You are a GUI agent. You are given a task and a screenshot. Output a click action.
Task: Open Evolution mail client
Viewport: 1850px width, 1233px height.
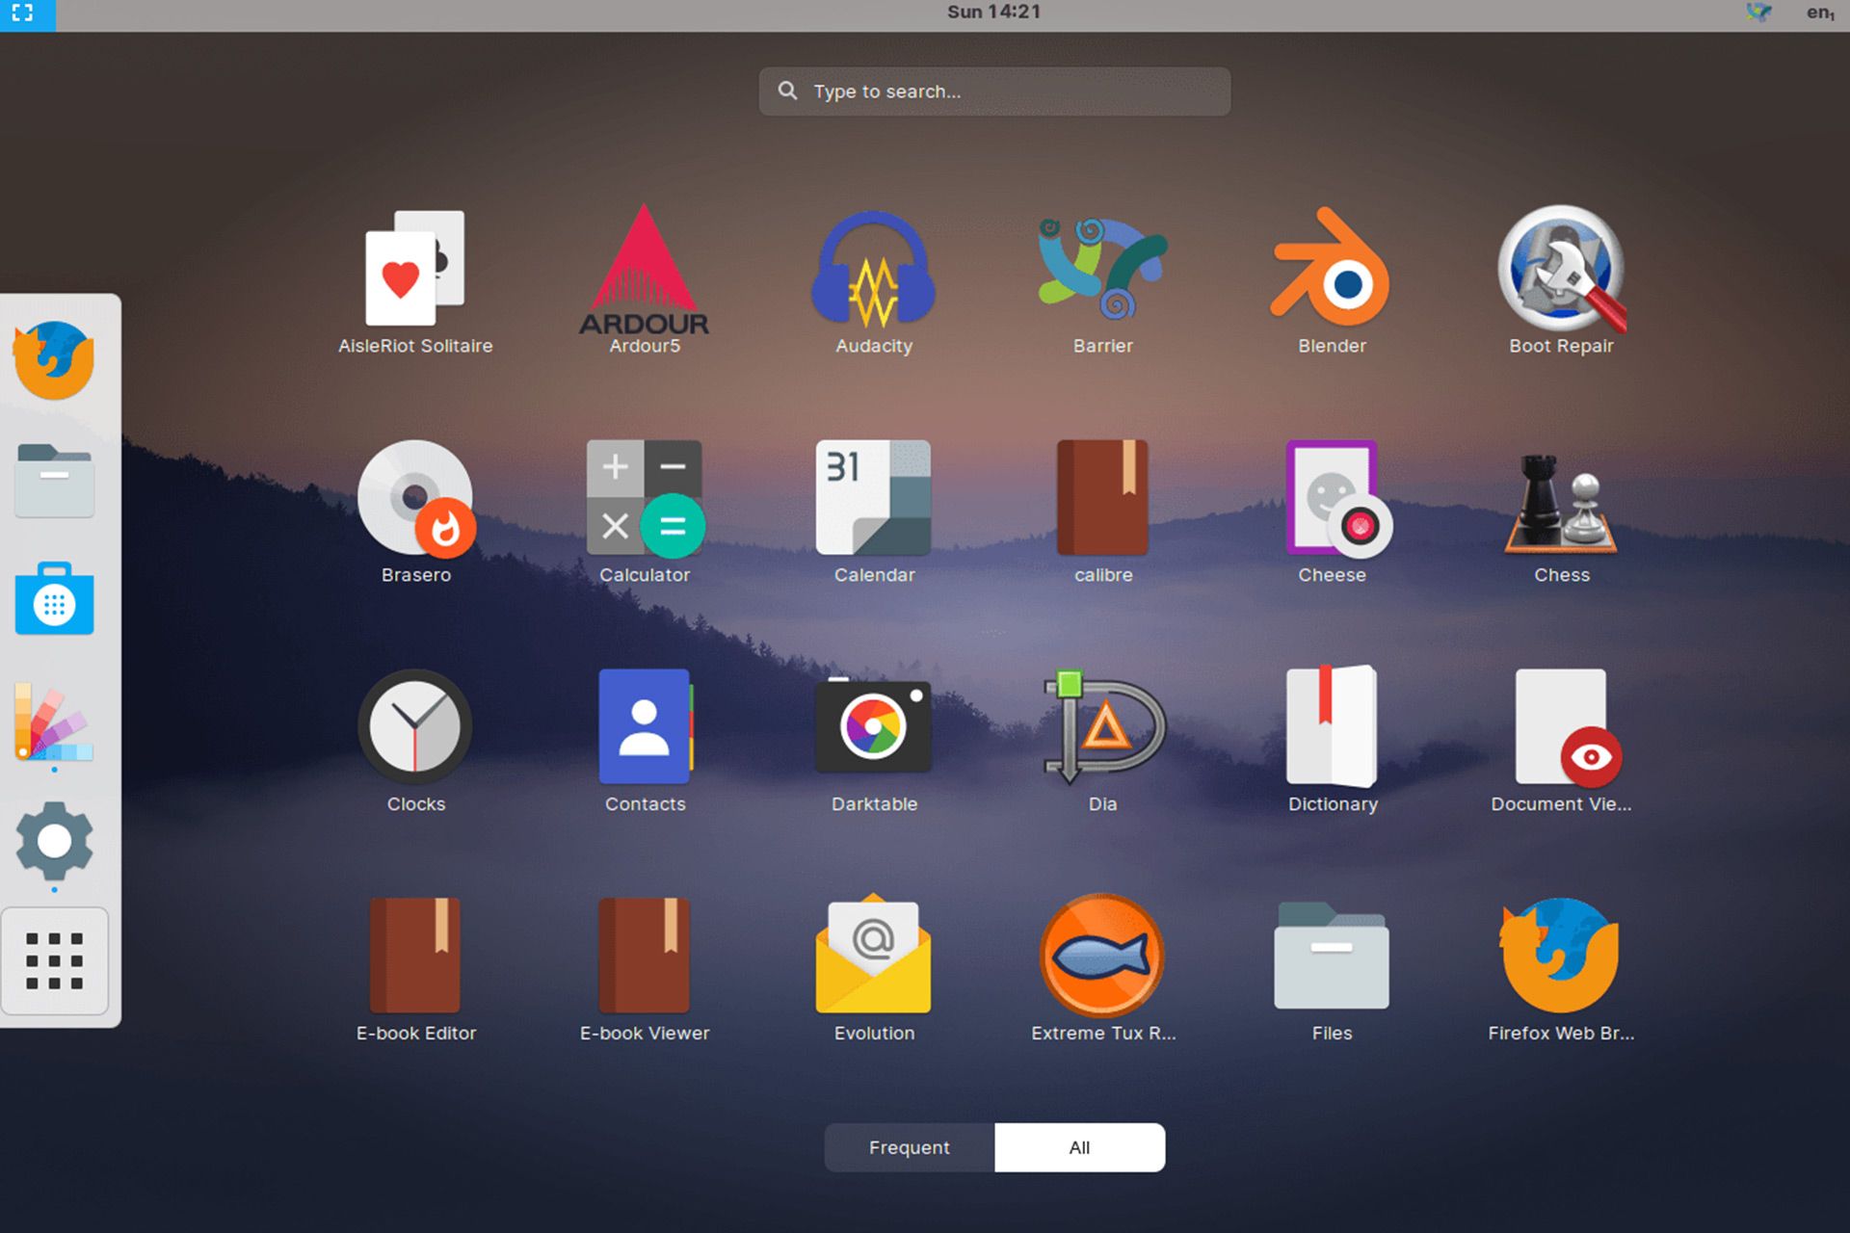[874, 969]
